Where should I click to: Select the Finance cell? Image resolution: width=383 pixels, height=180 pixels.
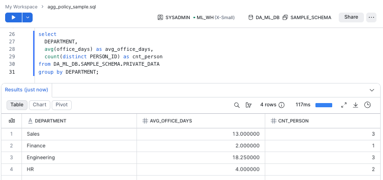[x=79, y=146]
